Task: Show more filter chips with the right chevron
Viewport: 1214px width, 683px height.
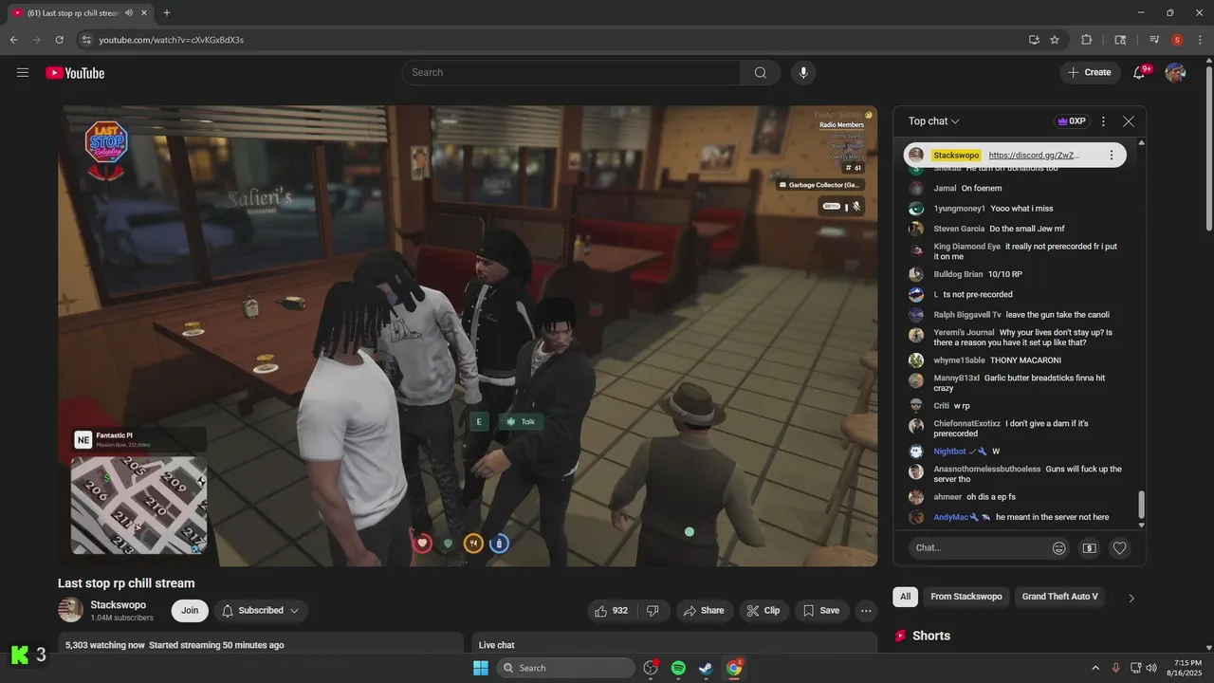Action: 1131,598
